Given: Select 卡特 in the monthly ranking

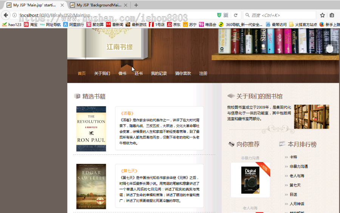Looking at the screenshot, I should pyautogui.click(x=294, y=157).
